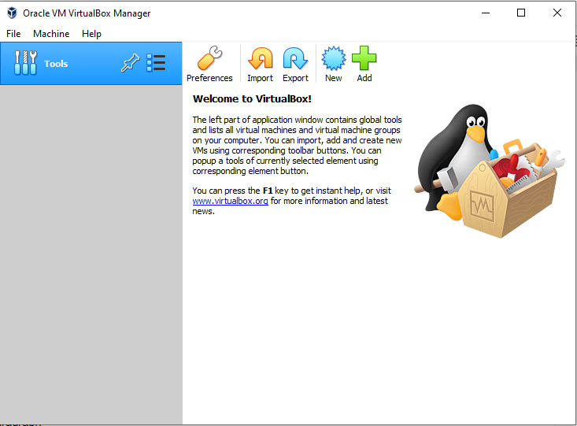Click the Tools wrench and screwdriver icon
577x426 pixels.
(x=25, y=64)
